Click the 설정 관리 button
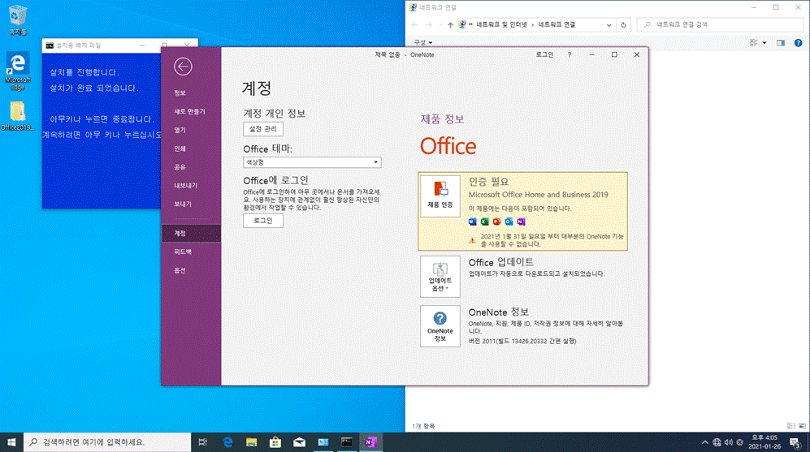This screenshot has height=452, width=810. (x=263, y=129)
